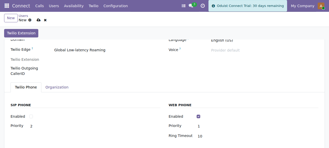The height and width of the screenshot is (148, 329).
Task: Show Twilio Edge help tooltip
Action: (x=32, y=48)
